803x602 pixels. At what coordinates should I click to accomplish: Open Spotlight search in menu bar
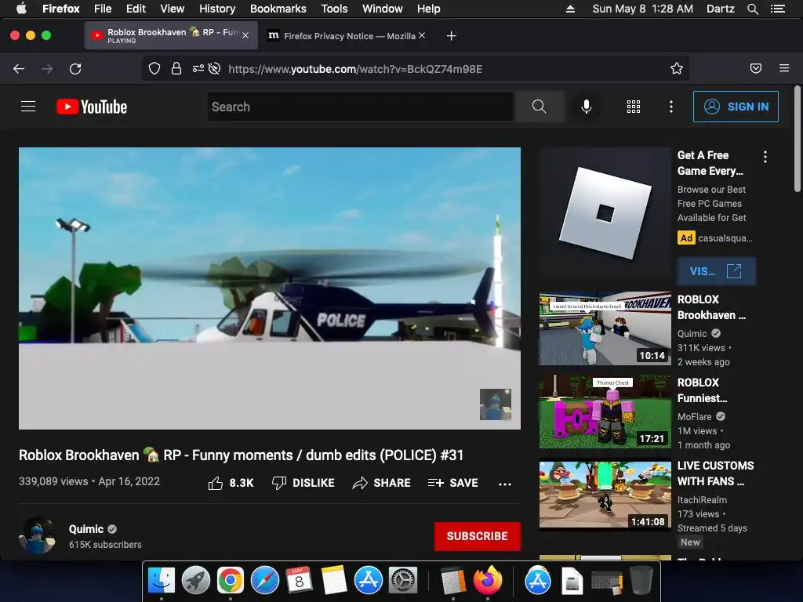[752, 9]
